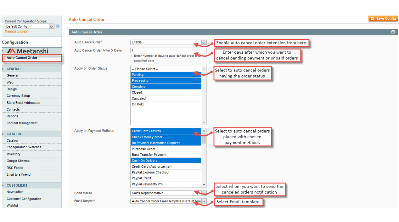The image size is (399, 222).
Task: Select On Hold order status
Action: click(166, 105)
